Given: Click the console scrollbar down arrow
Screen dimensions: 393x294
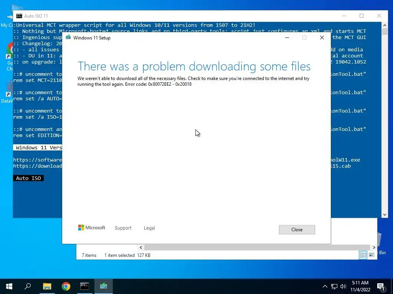Looking at the screenshot, I should (385, 215).
